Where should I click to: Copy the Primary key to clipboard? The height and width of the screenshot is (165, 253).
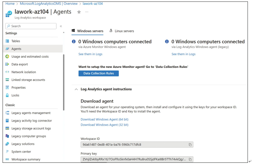pyautogui.click(x=190, y=160)
